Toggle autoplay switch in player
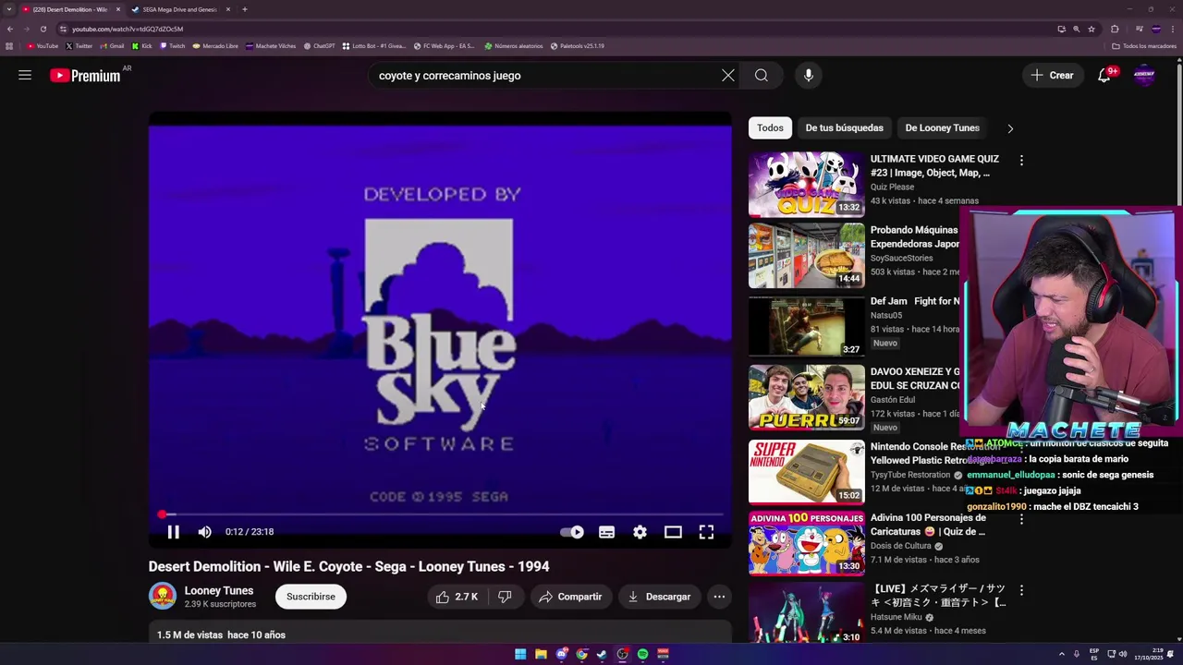 coord(572,532)
